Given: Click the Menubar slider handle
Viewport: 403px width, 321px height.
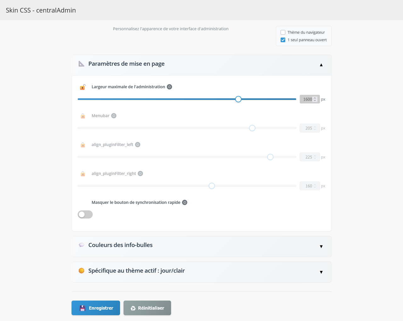Looking at the screenshot, I should click(252, 128).
